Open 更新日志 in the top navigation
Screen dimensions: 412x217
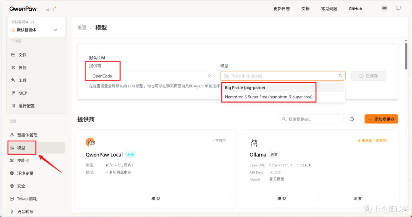[x=282, y=9]
